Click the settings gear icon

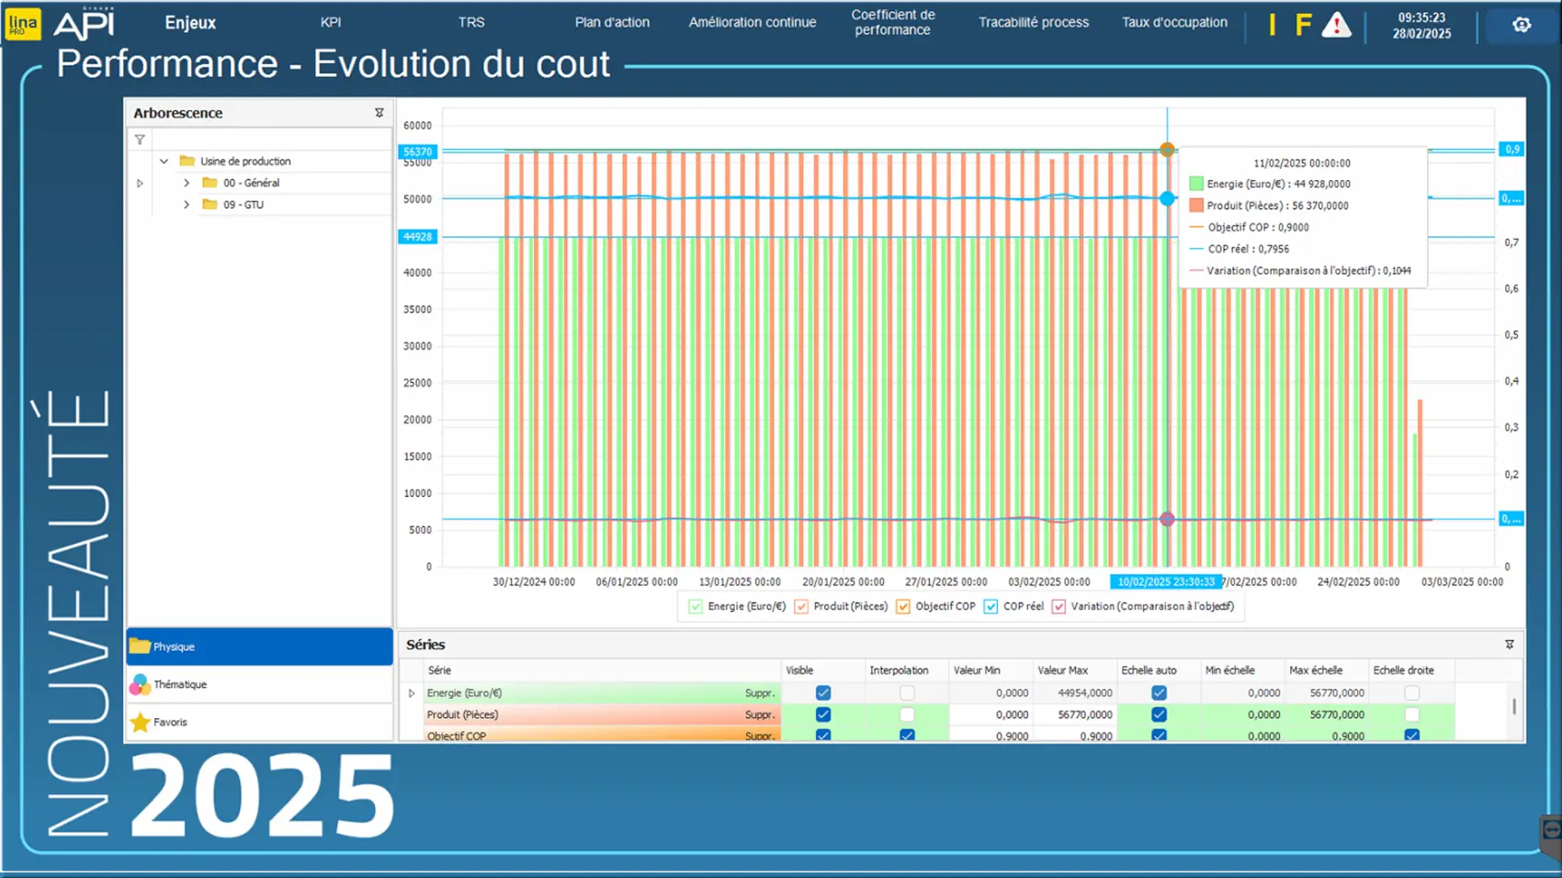(x=1522, y=25)
